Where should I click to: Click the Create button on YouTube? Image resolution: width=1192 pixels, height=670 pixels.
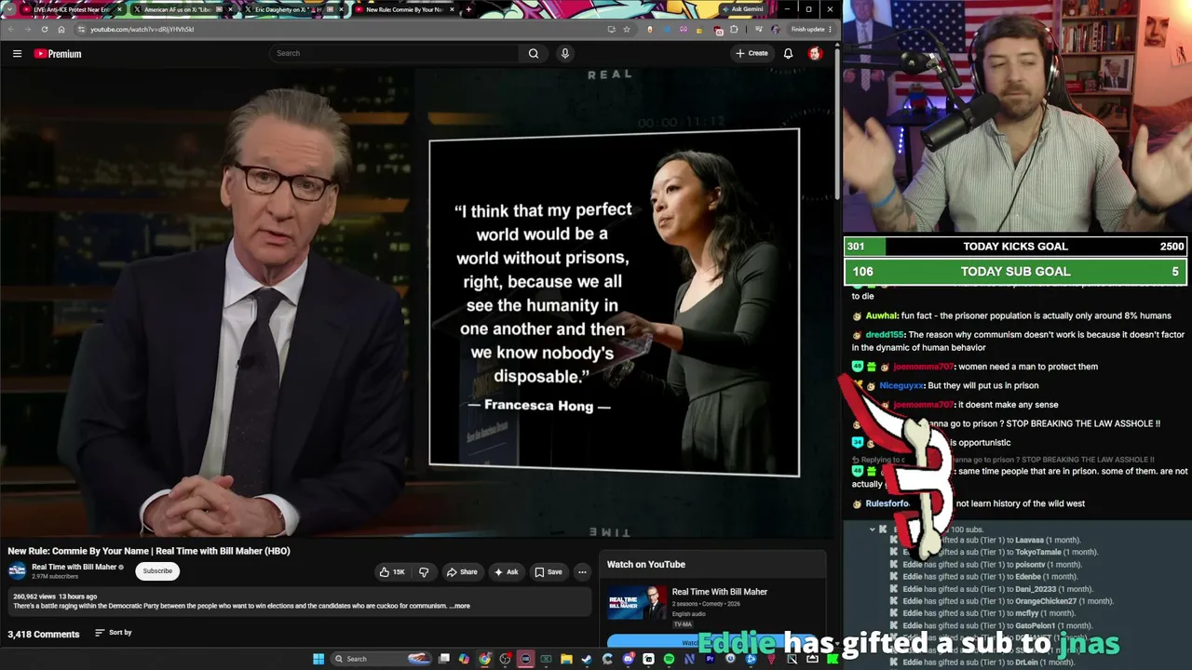pos(752,53)
